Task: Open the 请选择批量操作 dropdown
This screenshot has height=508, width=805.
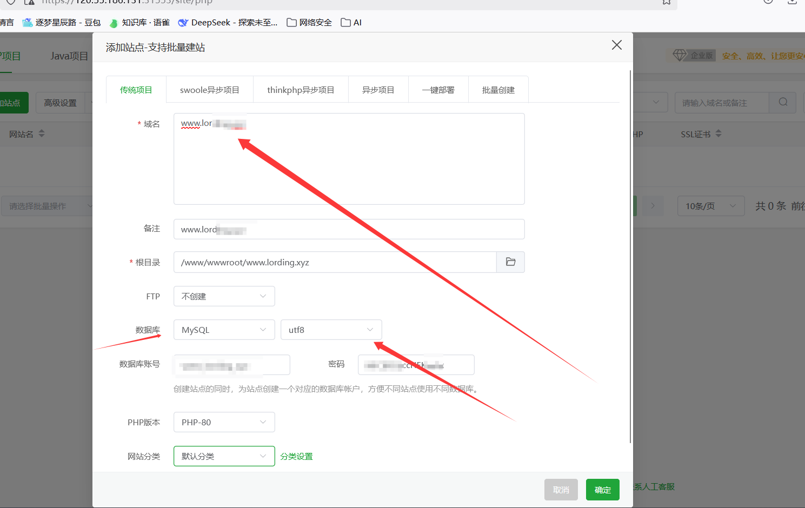Action: (x=48, y=206)
